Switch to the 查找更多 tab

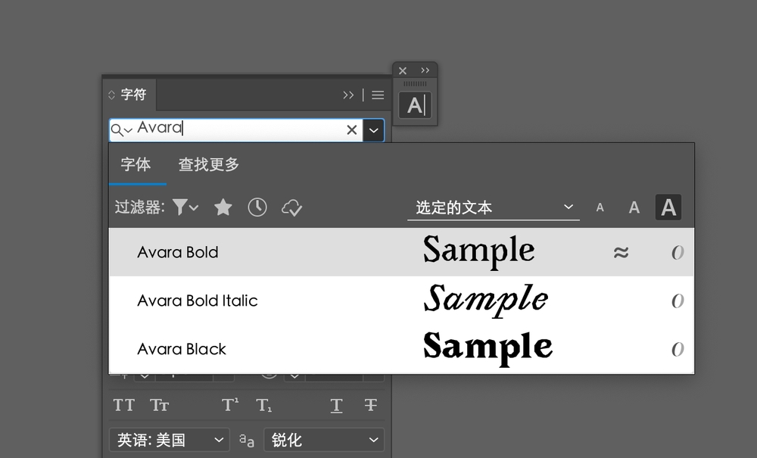coord(208,164)
